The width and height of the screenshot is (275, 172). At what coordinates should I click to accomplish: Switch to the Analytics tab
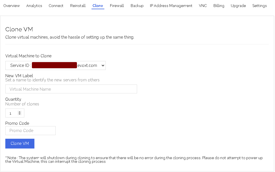(34, 6)
